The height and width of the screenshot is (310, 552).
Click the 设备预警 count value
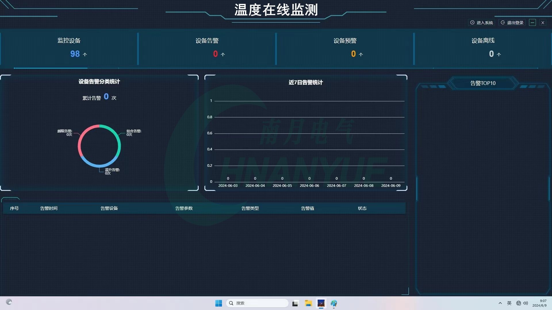pos(353,54)
